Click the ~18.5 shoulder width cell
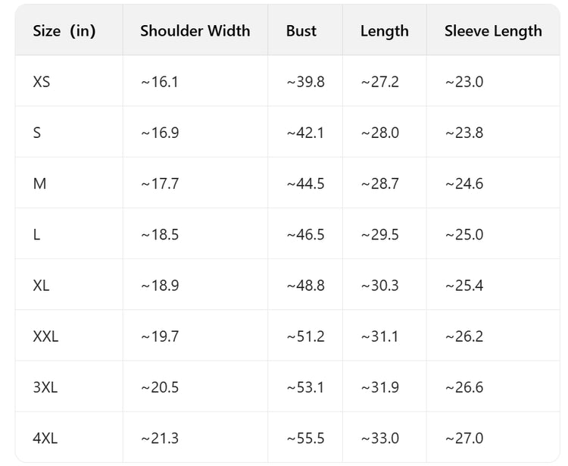 click(x=160, y=234)
